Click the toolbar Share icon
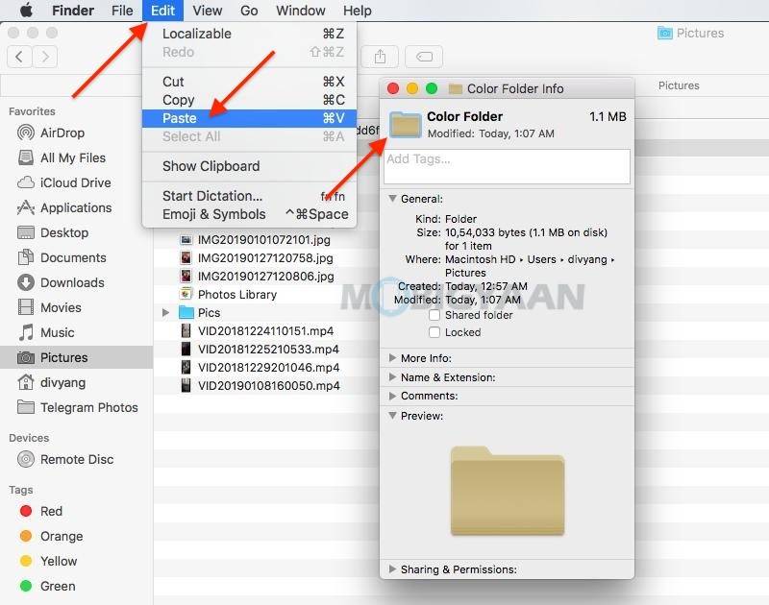The width and height of the screenshot is (769, 605). [381, 57]
